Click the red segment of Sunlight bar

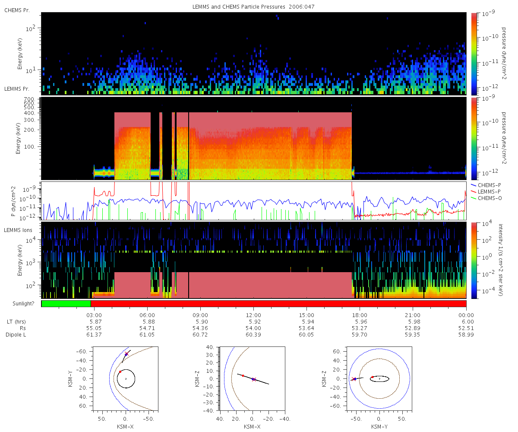(278, 304)
